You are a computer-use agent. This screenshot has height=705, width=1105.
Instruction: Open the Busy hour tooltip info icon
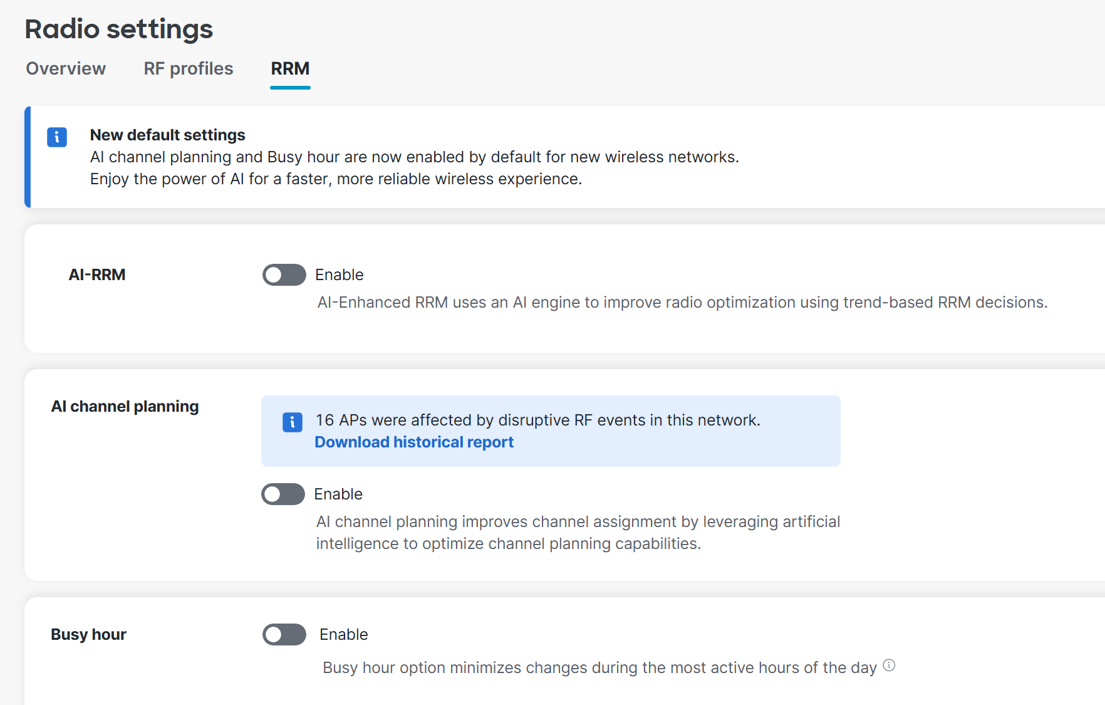(x=889, y=667)
